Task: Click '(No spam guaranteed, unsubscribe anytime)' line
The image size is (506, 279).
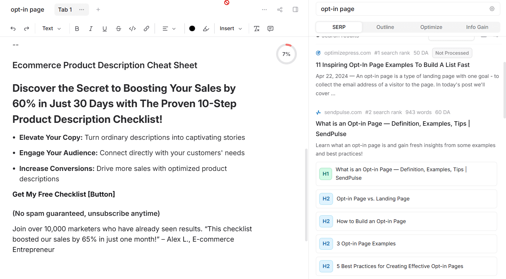Action: (86, 214)
